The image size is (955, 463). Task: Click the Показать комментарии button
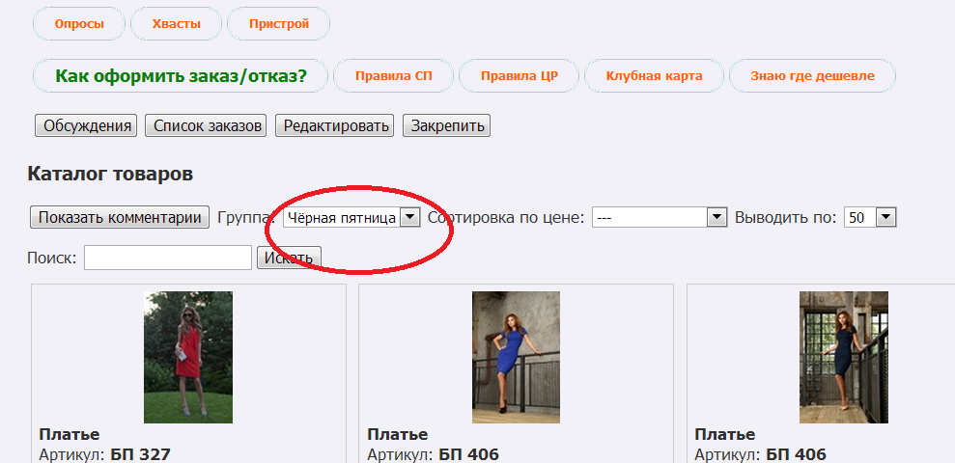coord(120,217)
